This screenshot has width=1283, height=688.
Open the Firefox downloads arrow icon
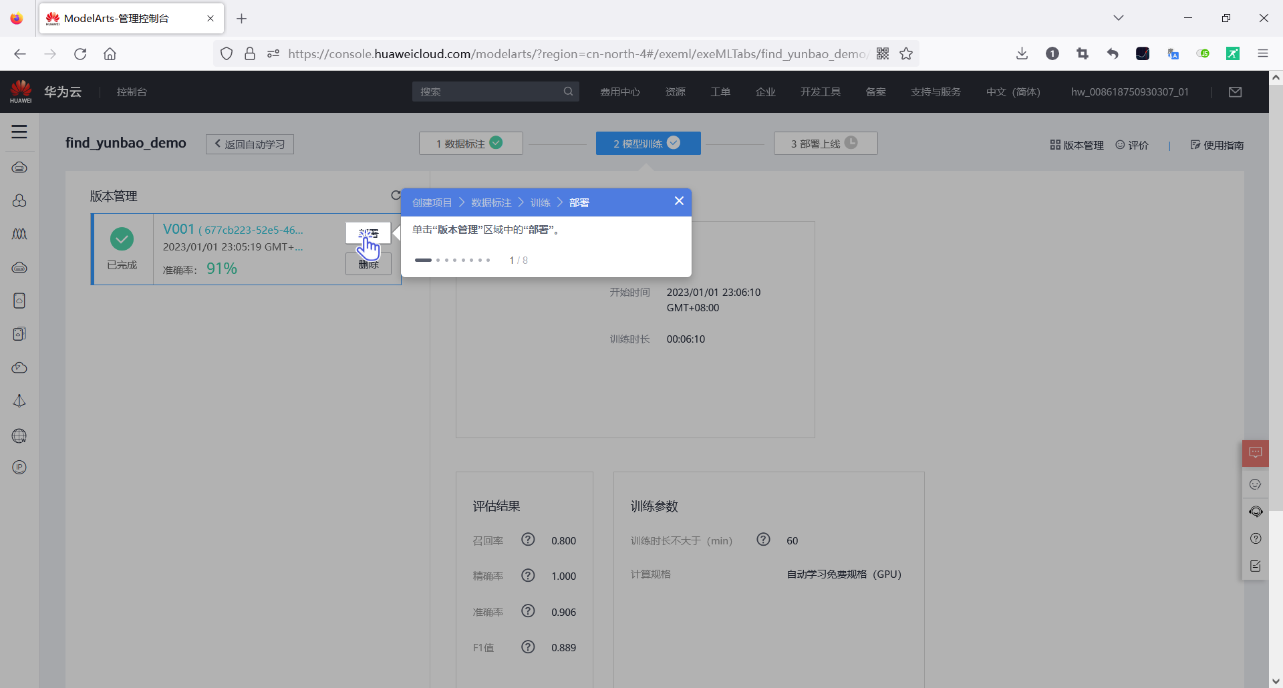[x=1022, y=53]
